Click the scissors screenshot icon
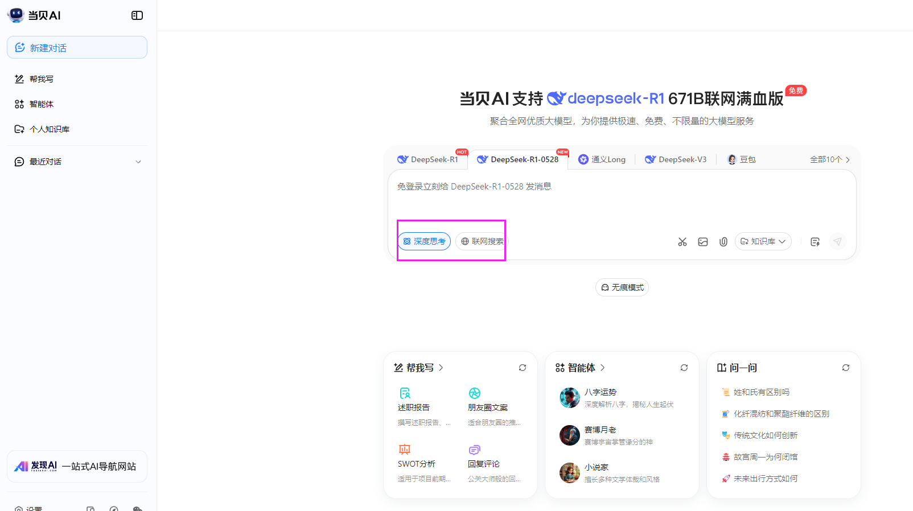 pos(682,242)
